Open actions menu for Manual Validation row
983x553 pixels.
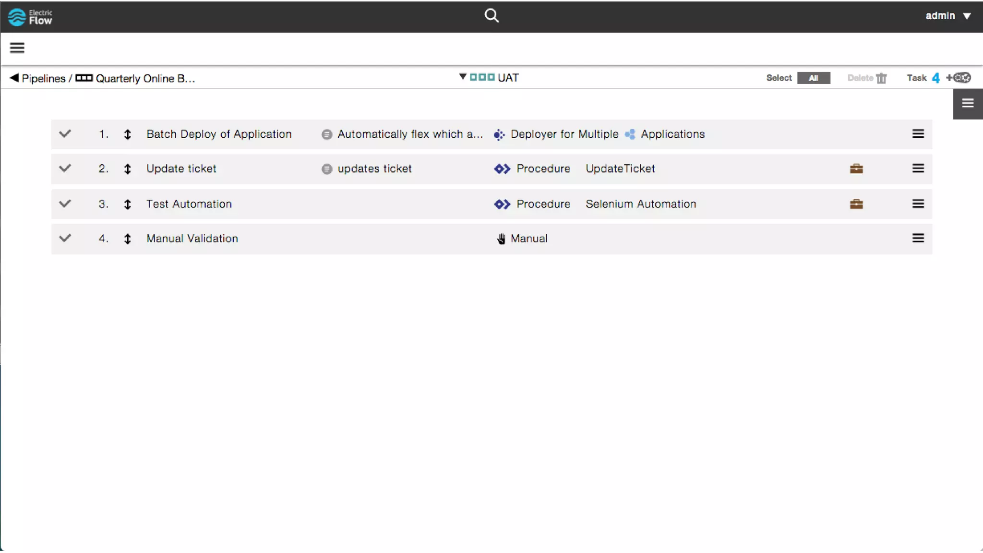(918, 238)
